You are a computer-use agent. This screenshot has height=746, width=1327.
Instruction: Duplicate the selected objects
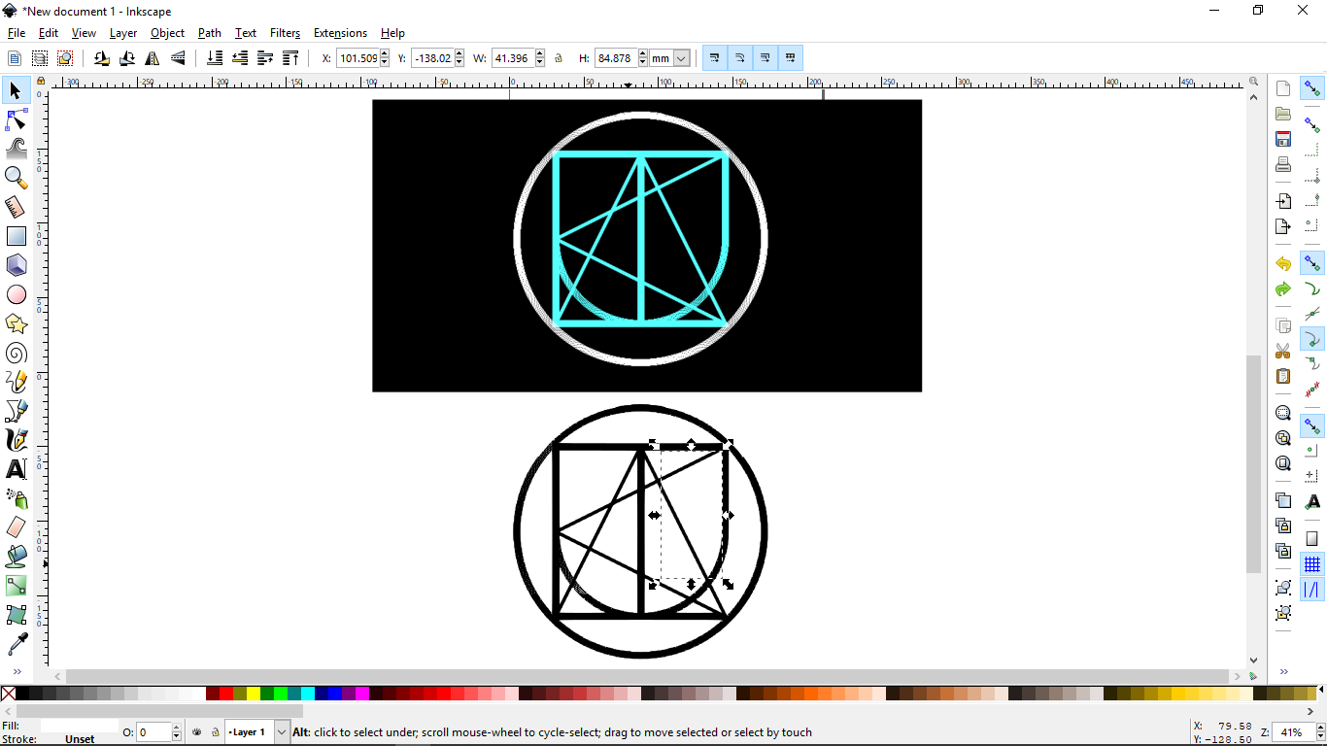pyautogui.click(x=1283, y=500)
